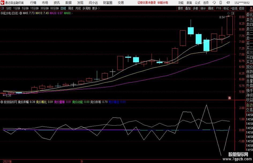The width and height of the screenshot is (253, 163).
Task: Open the 华能水电 main chart indicator dropdown
Action: (x=21, y=13)
